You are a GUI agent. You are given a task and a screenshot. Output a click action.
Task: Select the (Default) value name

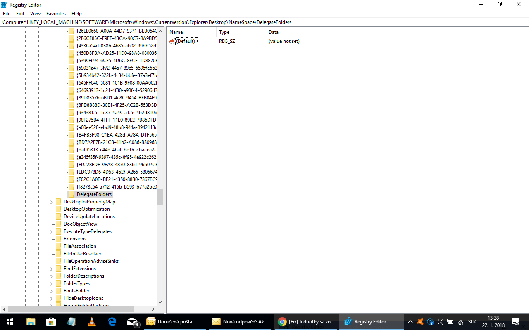point(186,41)
